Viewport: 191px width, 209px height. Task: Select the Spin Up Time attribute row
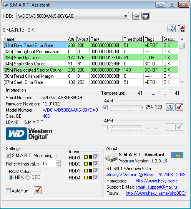90,58
